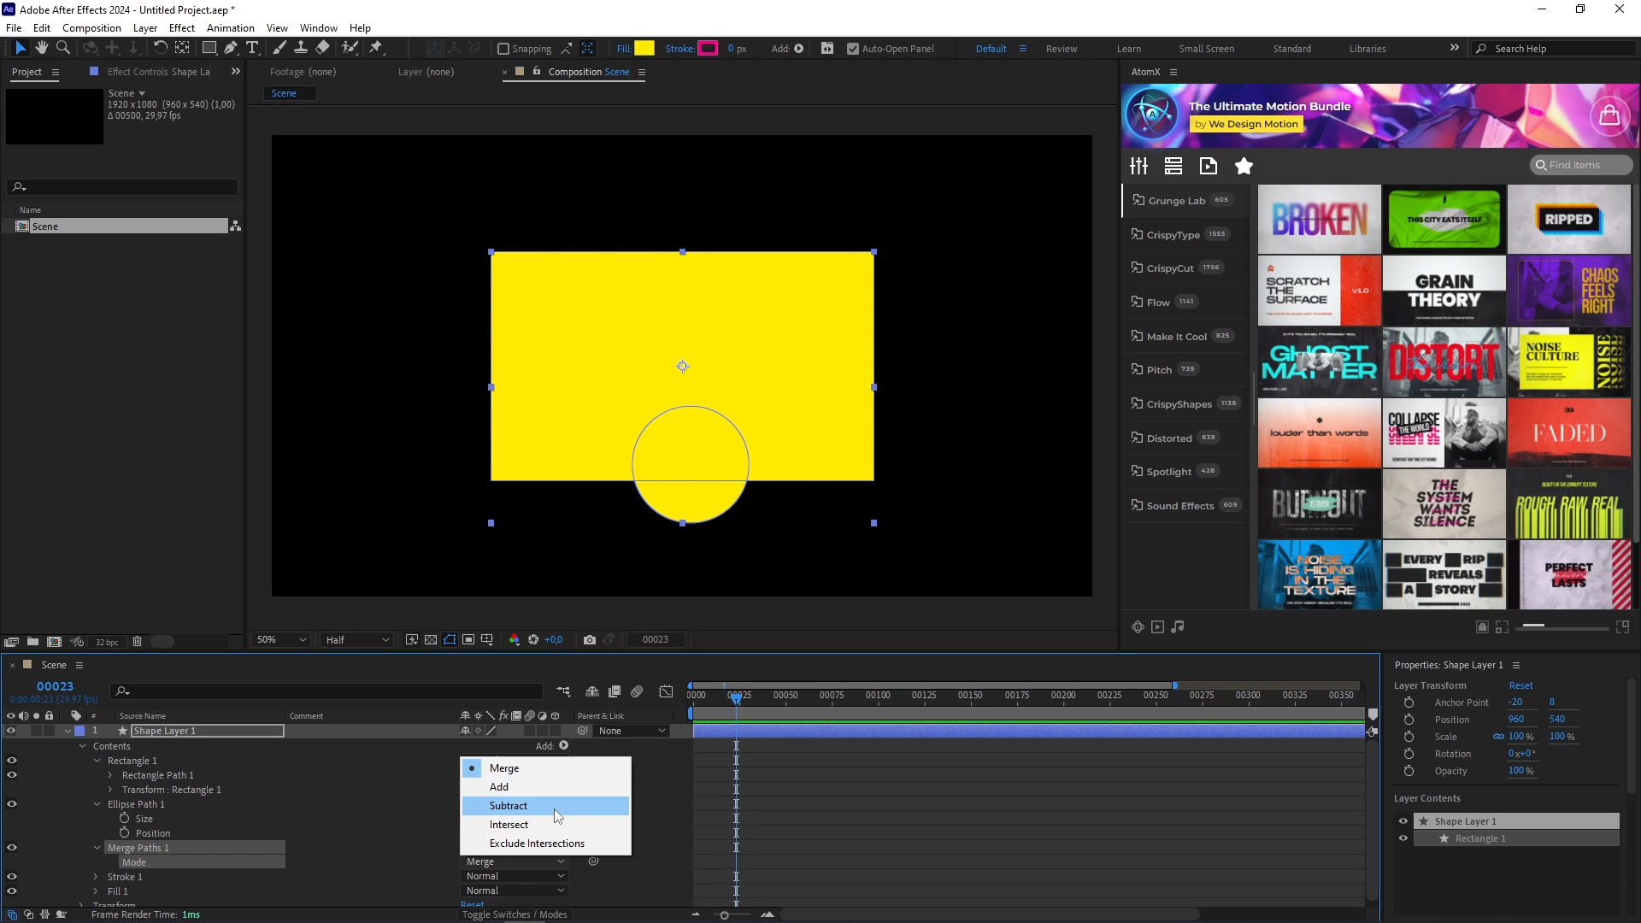1641x923 pixels.
Task: Take snapshot with camera icon
Action: pos(589,639)
